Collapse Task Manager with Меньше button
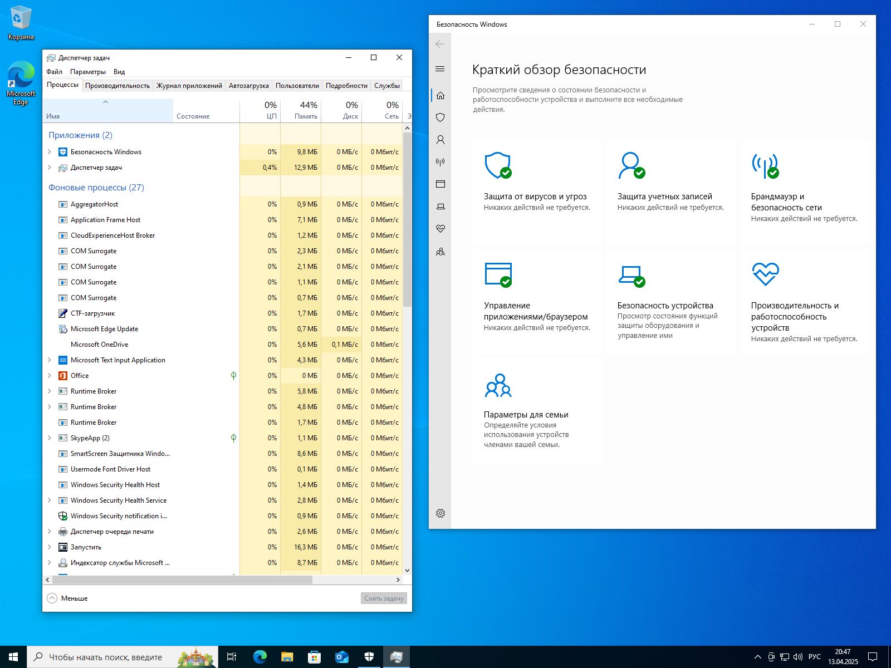Screen dimensions: 891x668 click(x=68, y=598)
